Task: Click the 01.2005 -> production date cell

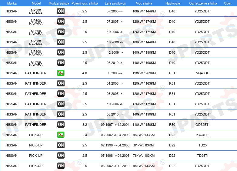Action: pos(115,83)
